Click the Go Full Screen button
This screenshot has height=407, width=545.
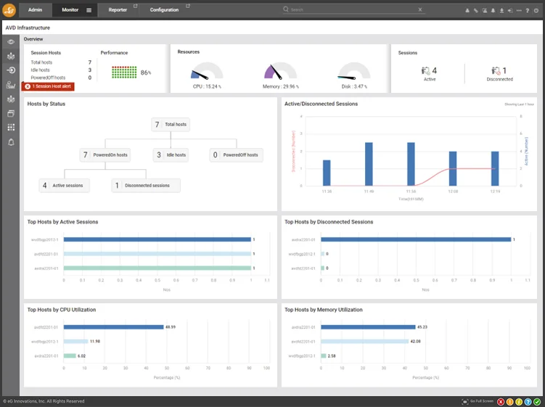(478, 401)
